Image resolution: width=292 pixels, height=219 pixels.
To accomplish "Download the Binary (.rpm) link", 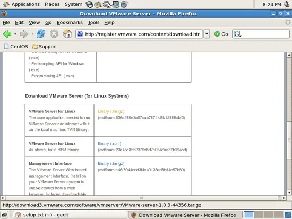I will point(109,144).
